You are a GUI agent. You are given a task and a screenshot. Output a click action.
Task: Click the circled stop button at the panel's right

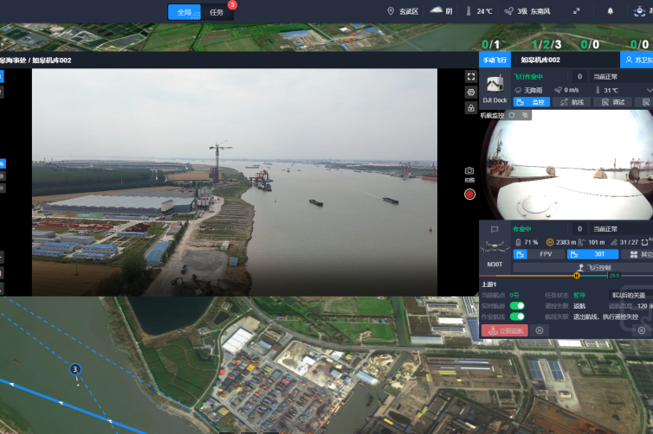click(642, 330)
